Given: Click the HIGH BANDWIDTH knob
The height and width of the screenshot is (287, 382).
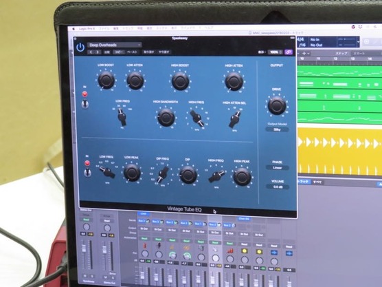Looking at the screenshot, I should (166, 118).
